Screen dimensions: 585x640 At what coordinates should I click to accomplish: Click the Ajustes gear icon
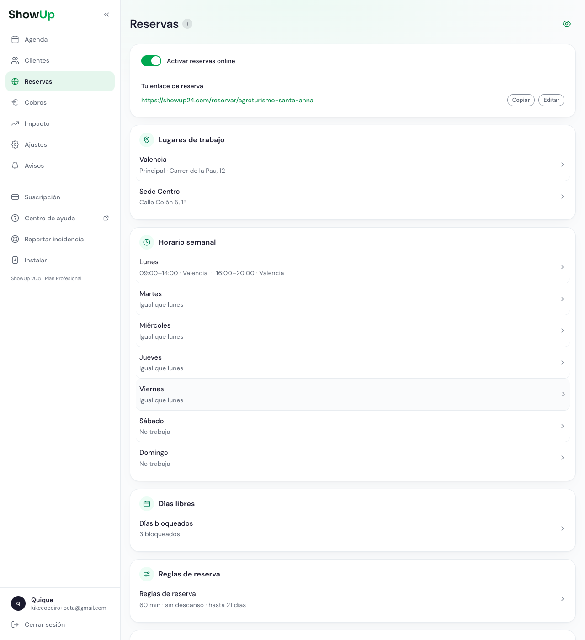[x=15, y=144]
